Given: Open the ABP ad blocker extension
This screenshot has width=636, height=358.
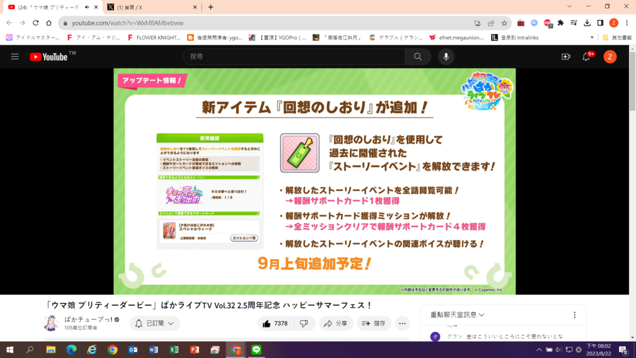Looking at the screenshot, I should click(x=548, y=24).
